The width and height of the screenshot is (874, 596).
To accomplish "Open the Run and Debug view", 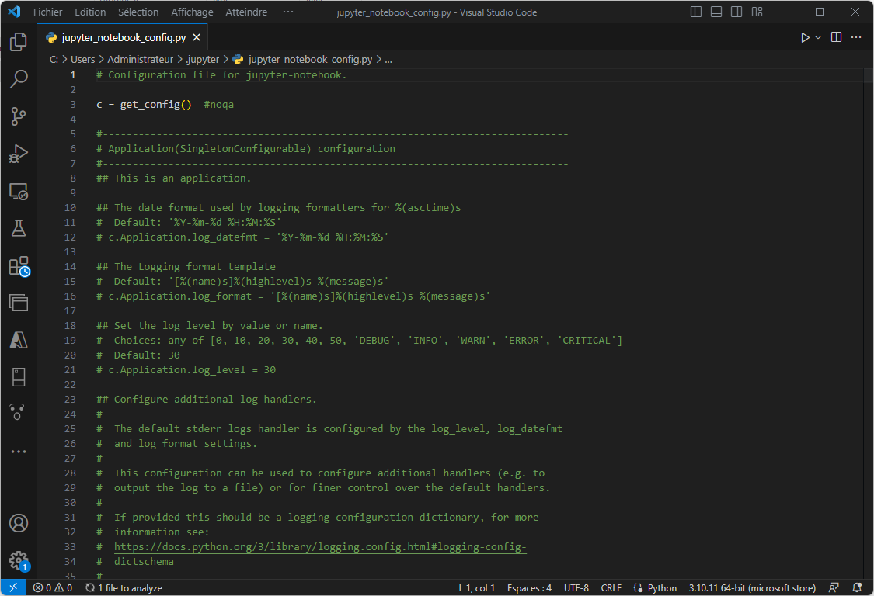I will 19,154.
